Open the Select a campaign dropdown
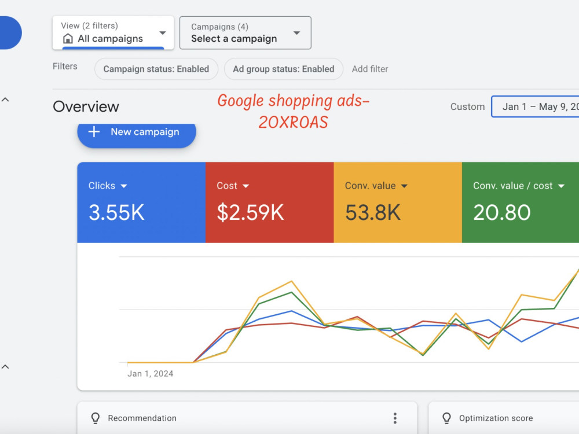The image size is (579, 434). tap(245, 33)
